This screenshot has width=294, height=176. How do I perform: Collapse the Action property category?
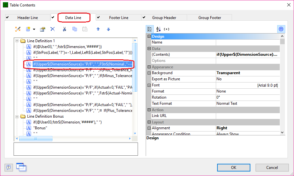point(149,110)
